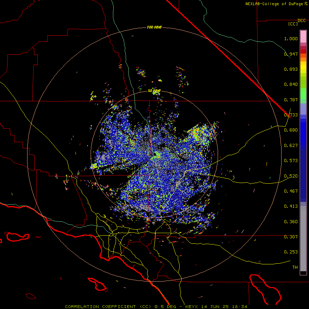
Task: Click the 0.893 legend value
Action: click(291, 69)
